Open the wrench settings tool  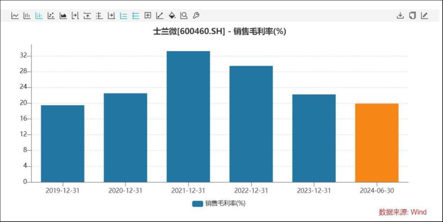(196, 15)
